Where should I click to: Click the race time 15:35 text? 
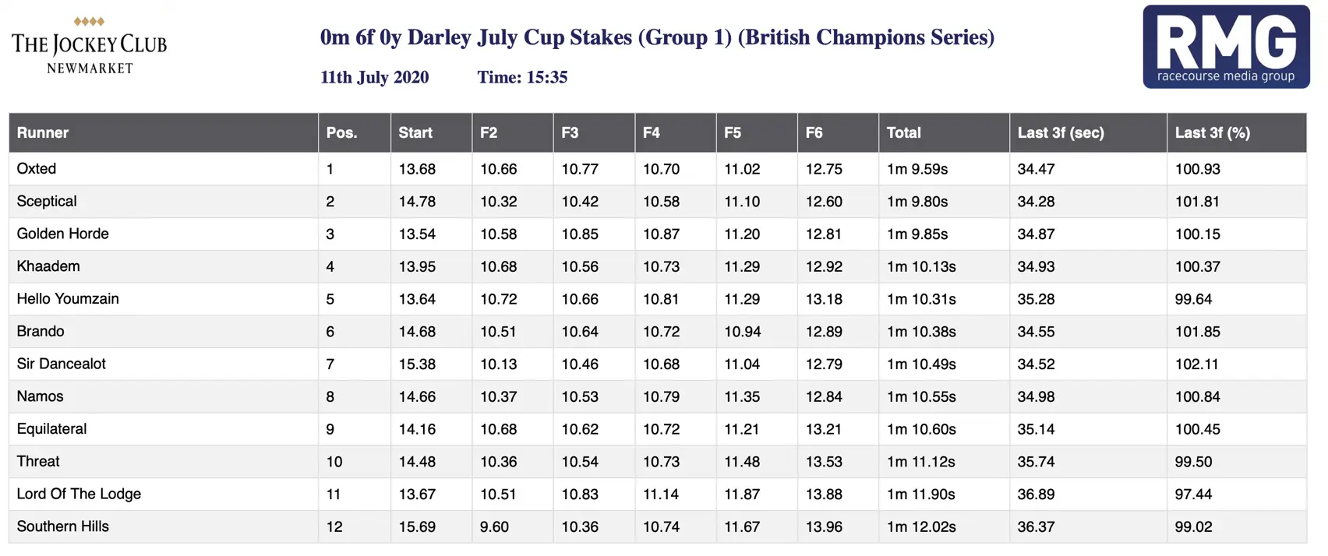pyautogui.click(x=522, y=77)
